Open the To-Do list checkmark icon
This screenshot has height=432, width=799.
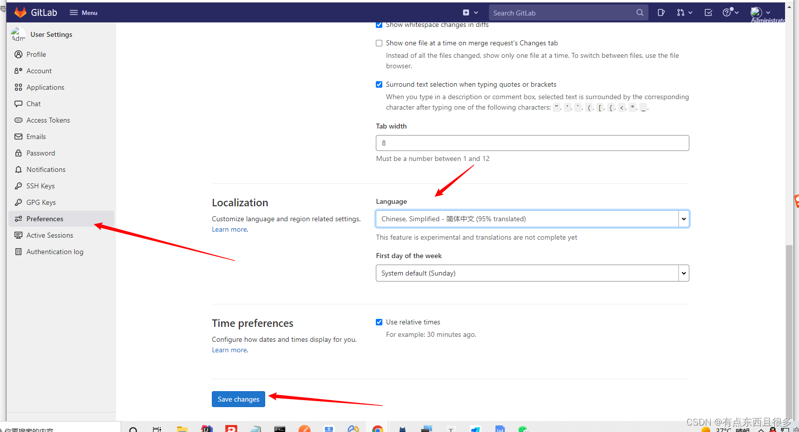coord(708,12)
